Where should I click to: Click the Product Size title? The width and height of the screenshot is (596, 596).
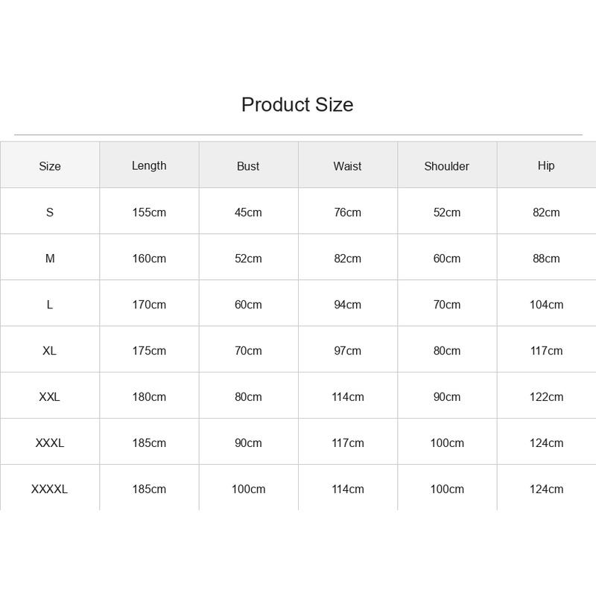pos(297,104)
